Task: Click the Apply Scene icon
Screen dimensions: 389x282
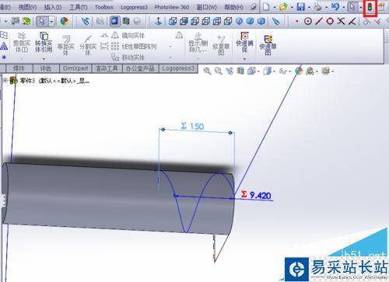Action: (x=310, y=71)
